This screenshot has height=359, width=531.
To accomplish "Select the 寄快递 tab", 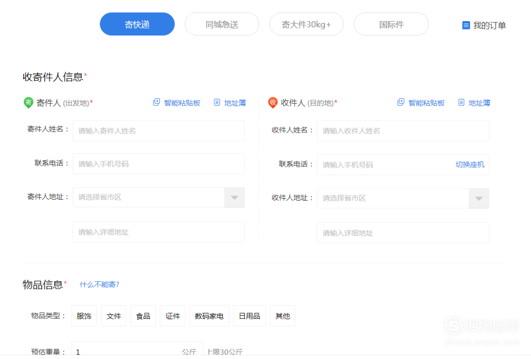I will tap(137, 24).
